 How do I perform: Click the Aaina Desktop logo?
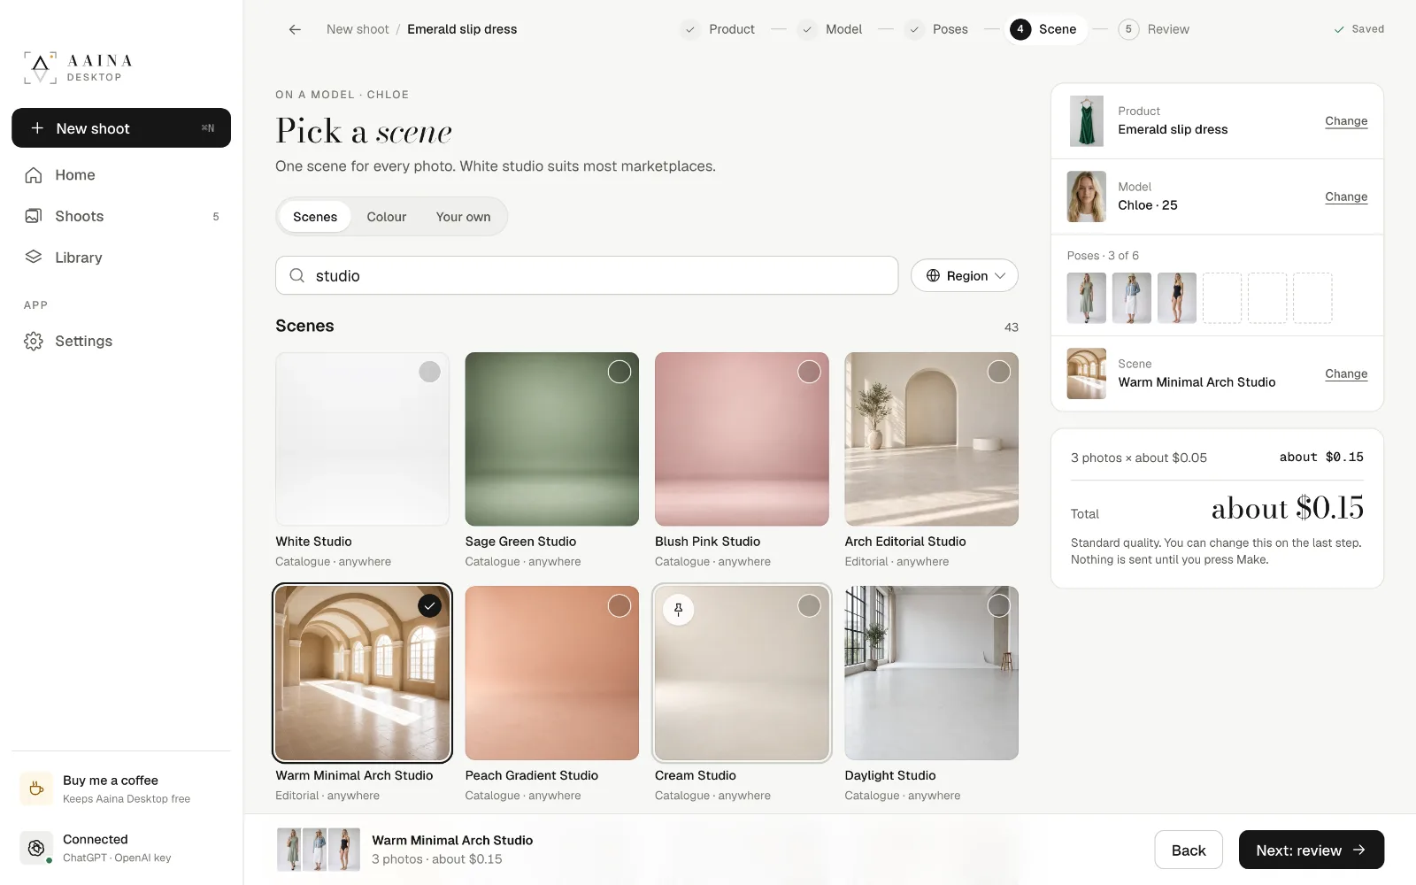coord(78,67)
